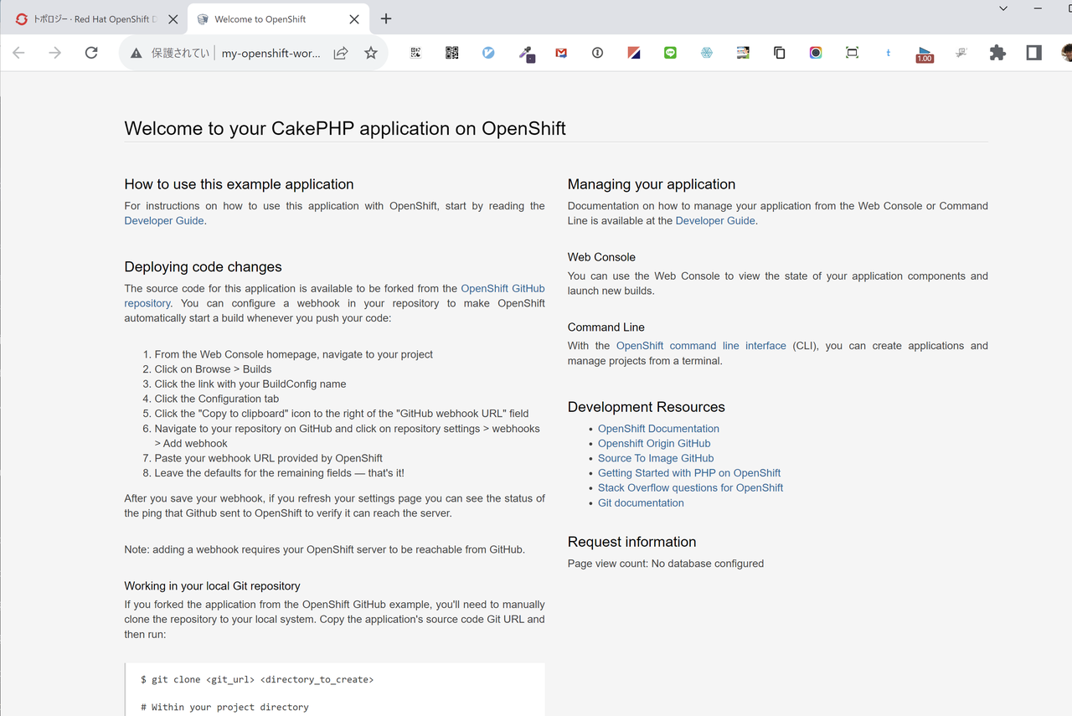Open the screen capture frame extension

tap(852, 53)
